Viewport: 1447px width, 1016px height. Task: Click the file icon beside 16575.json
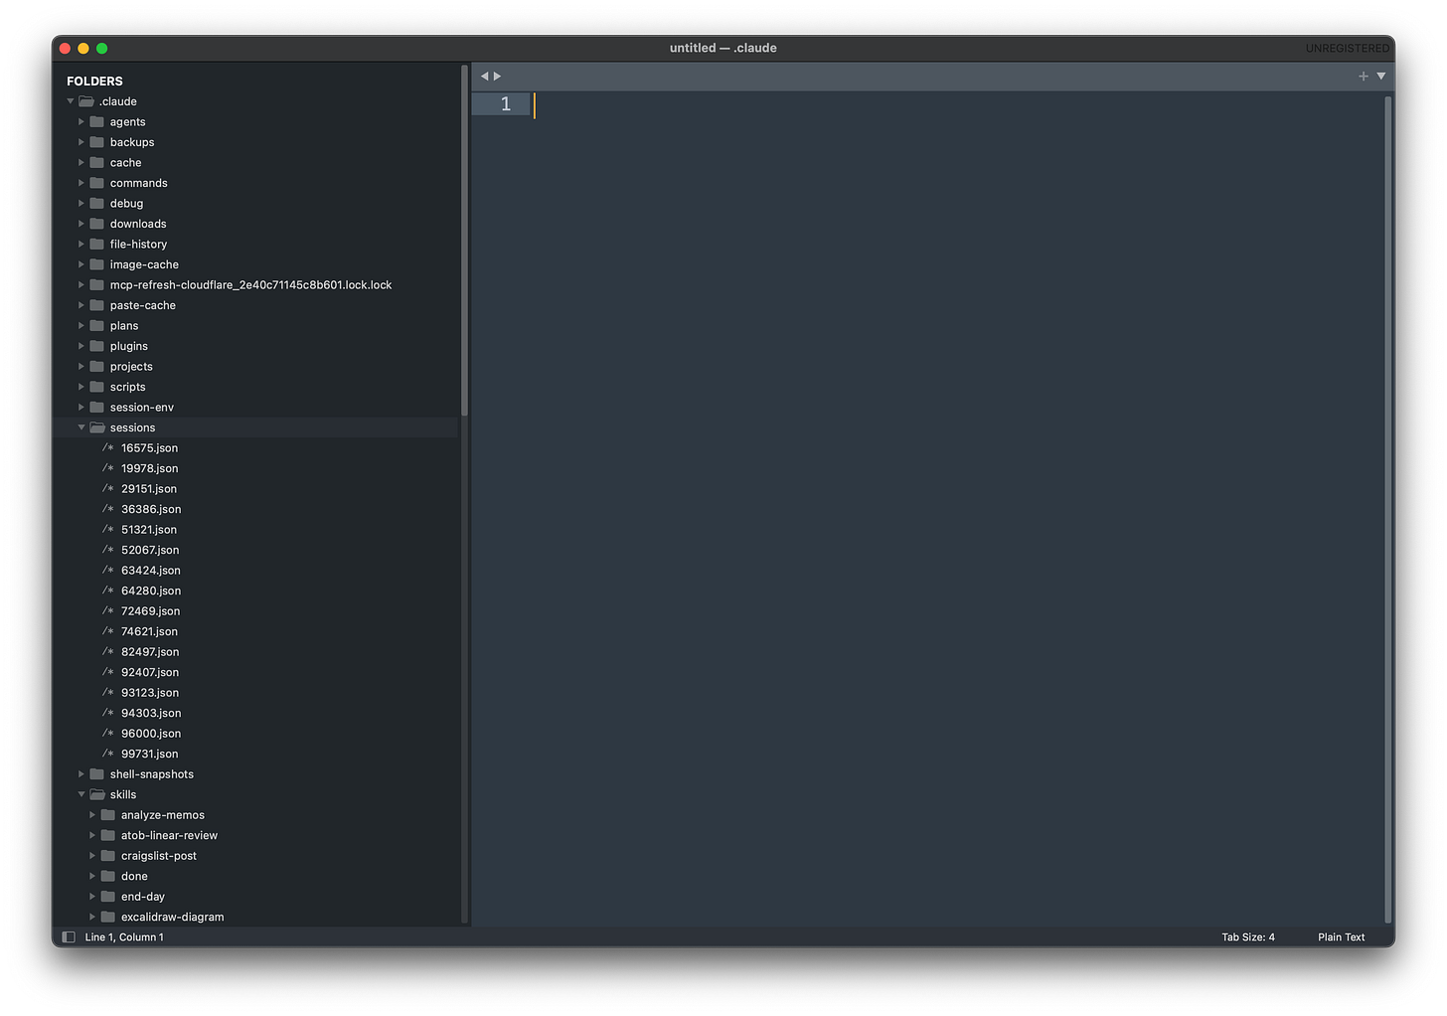pyautogui.click(x=108, y=447)
